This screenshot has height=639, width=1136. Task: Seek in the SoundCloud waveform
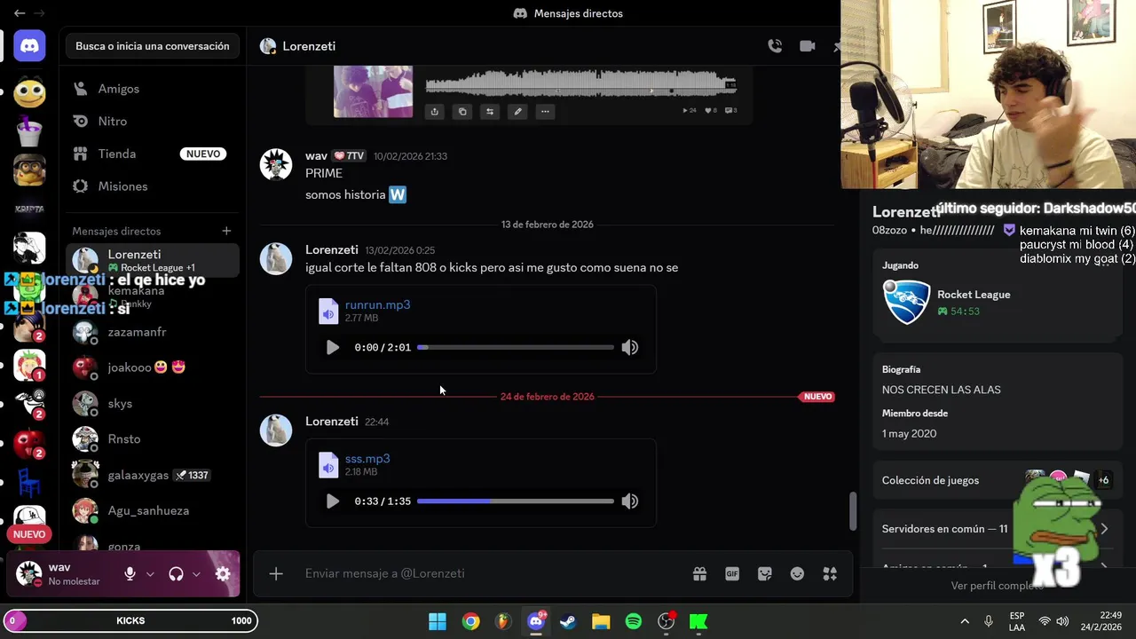(580, 85)
